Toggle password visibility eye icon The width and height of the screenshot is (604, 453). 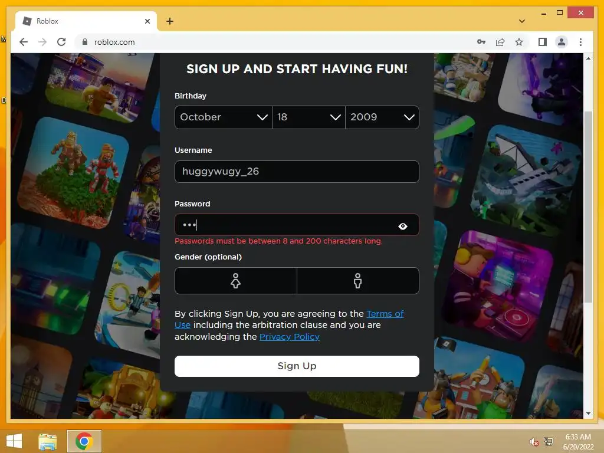(x=402, y=226)
